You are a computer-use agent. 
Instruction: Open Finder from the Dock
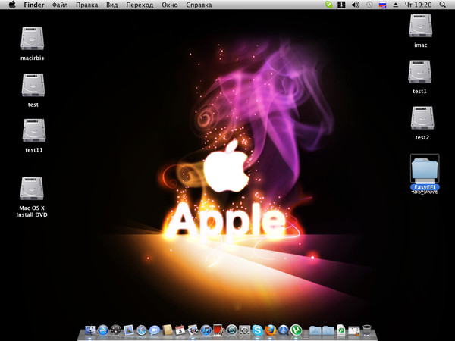click(x=90, y=330)
